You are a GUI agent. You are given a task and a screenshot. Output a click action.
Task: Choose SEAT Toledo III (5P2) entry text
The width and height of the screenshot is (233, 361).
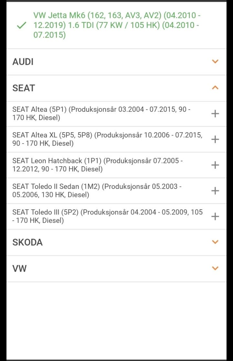107,216
